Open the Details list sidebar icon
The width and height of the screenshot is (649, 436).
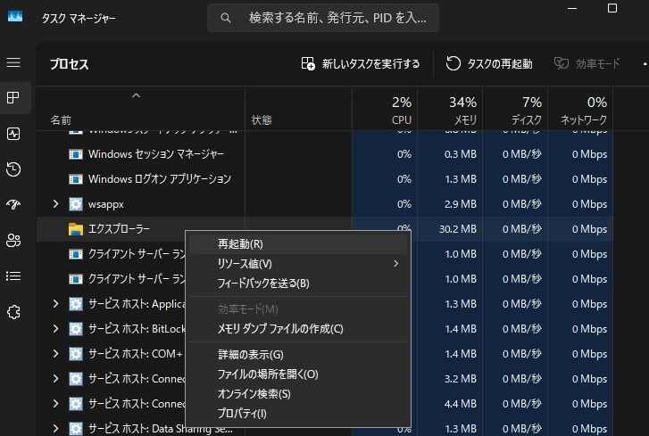(13, 276)
